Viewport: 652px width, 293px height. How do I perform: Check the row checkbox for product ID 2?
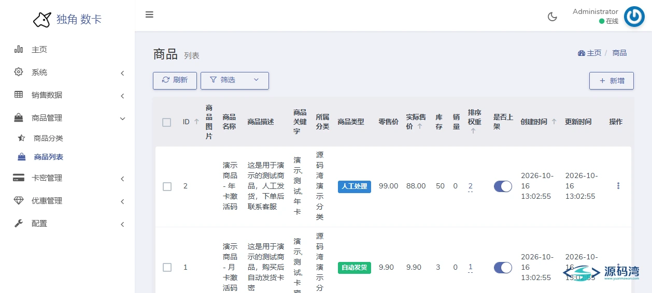(x=167, y=186)
